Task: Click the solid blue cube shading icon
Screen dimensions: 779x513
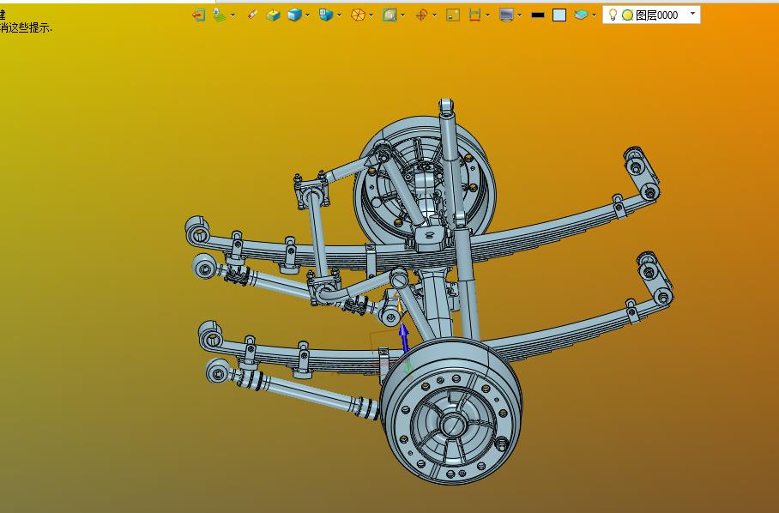Action: (x=294, y=15)
